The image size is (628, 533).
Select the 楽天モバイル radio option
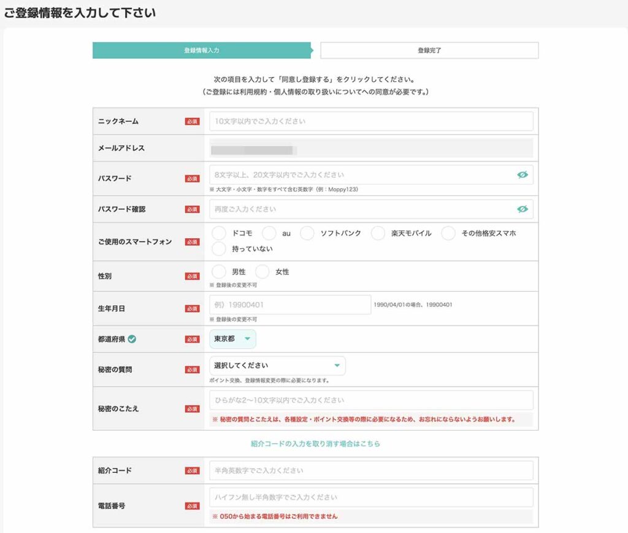pos(378,233)
